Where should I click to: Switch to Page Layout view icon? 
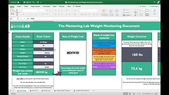(x=130, y=94)
